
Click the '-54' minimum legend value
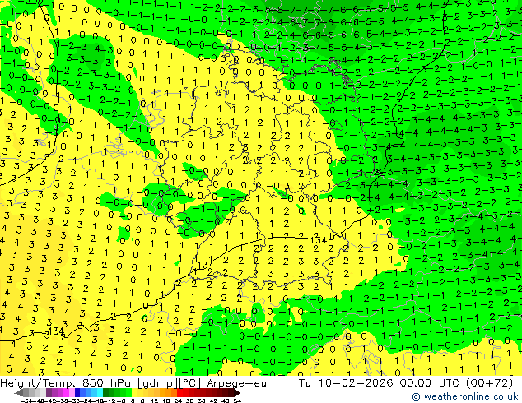click(x=26, y=401)
